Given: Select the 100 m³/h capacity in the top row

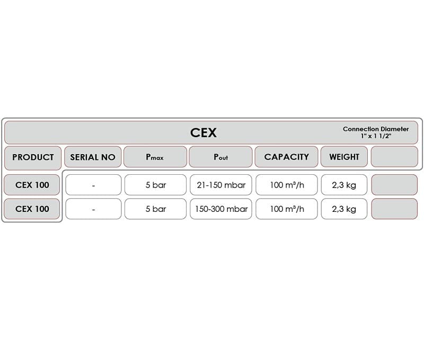Looking at the screenshot, I should 287,185.
